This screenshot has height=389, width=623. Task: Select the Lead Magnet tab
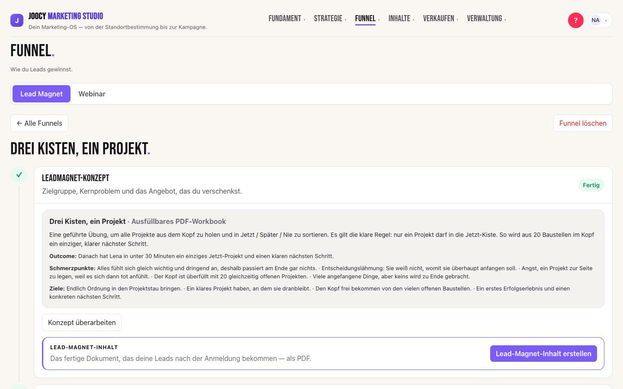coord(42,94)
